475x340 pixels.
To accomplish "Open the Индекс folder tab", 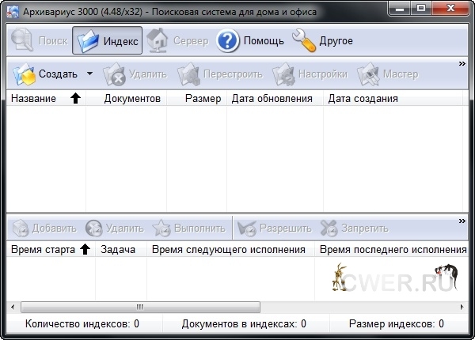I will tap(88, 40).
